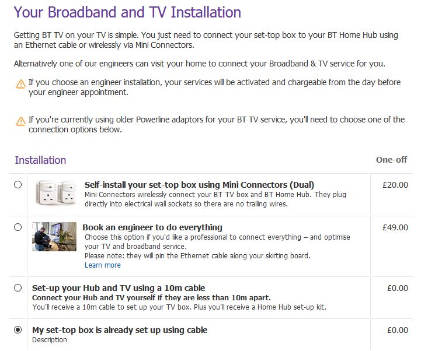Open the Learn more link
This screenshot has width=421, height=351.
coord(103,265)
